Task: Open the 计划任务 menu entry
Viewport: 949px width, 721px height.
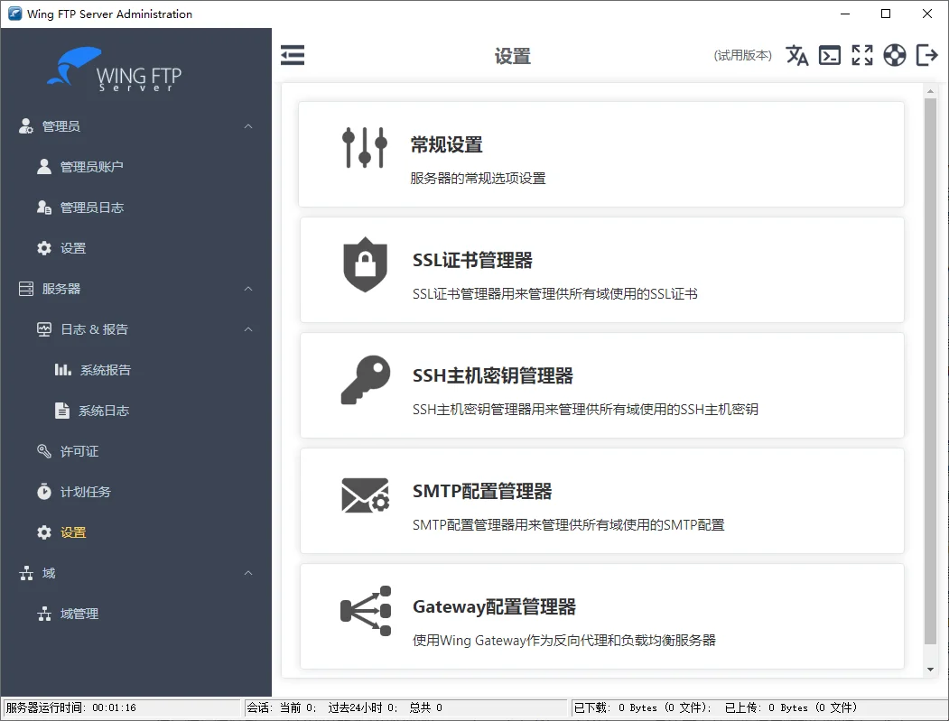Action: 86,492
